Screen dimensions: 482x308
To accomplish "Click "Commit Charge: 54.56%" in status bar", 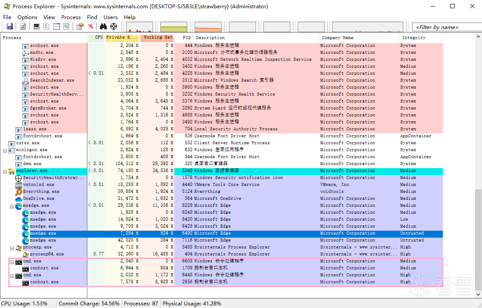I will pos(89,304).
